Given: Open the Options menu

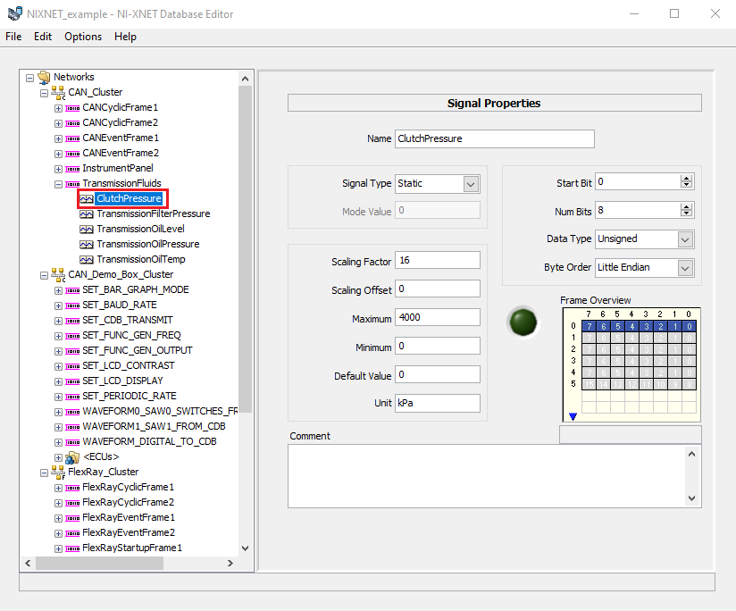Looking at the screenshot, I should [83, 37].
